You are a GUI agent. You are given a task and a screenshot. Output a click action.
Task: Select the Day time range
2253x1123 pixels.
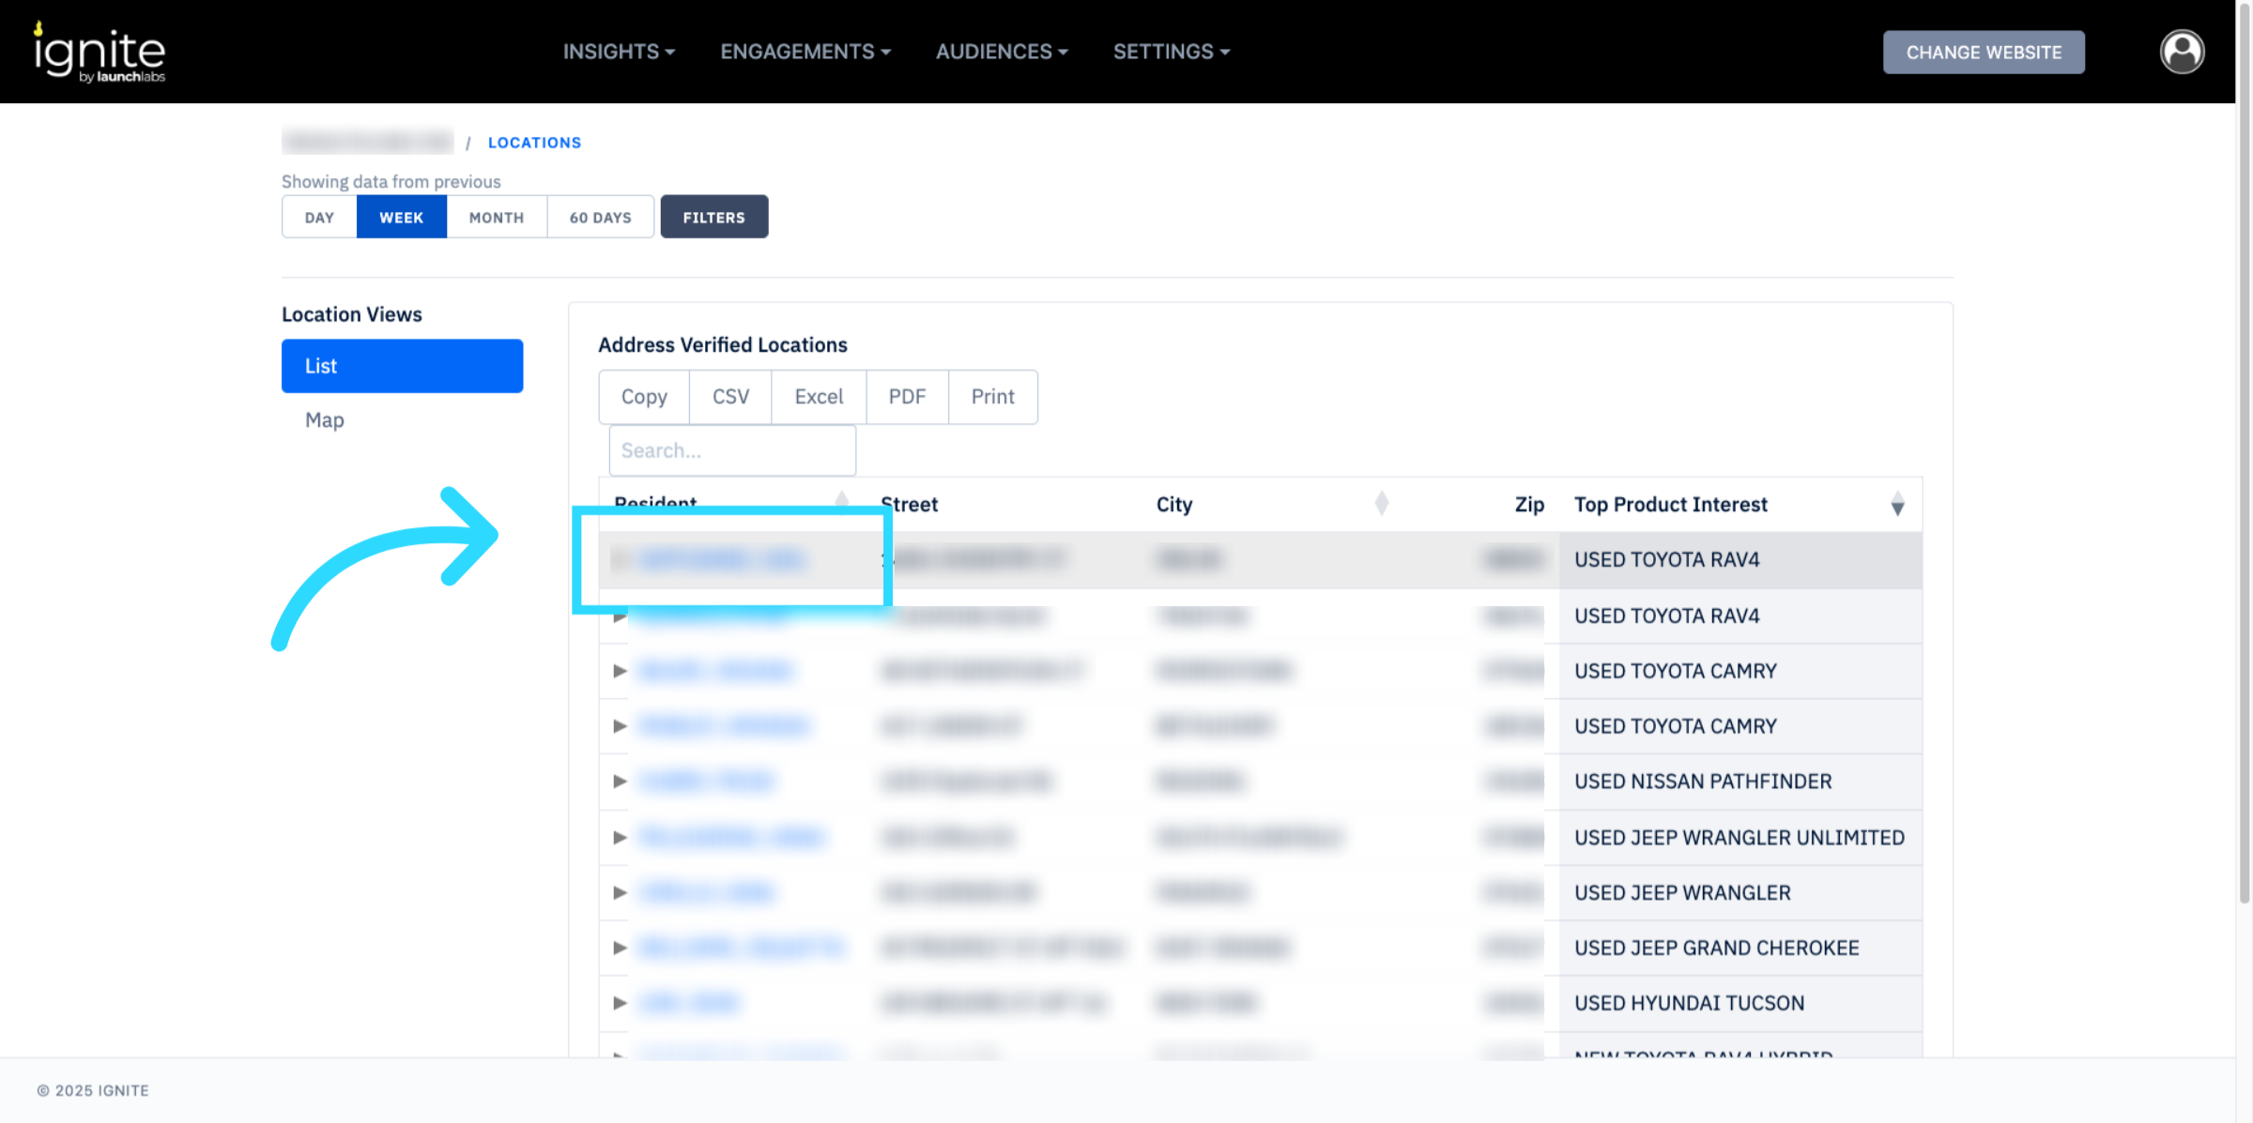pyautogui.click(x=319, y=218)
